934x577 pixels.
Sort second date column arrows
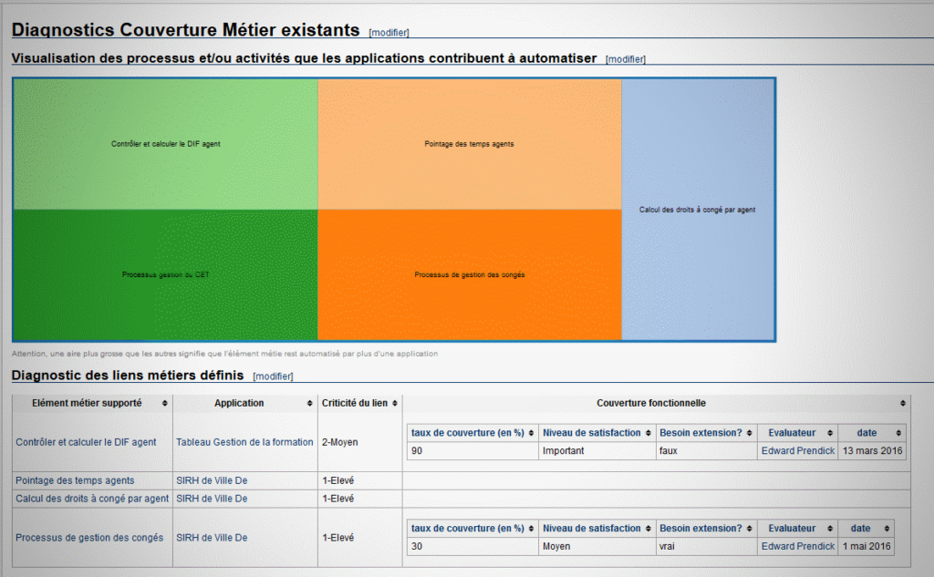[887, 528]
